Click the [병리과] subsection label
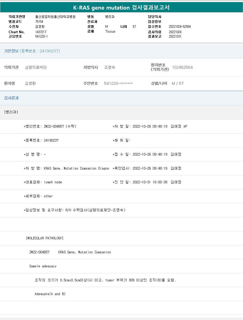The width and height of the screenshot is (243, 320). [11, 112]
